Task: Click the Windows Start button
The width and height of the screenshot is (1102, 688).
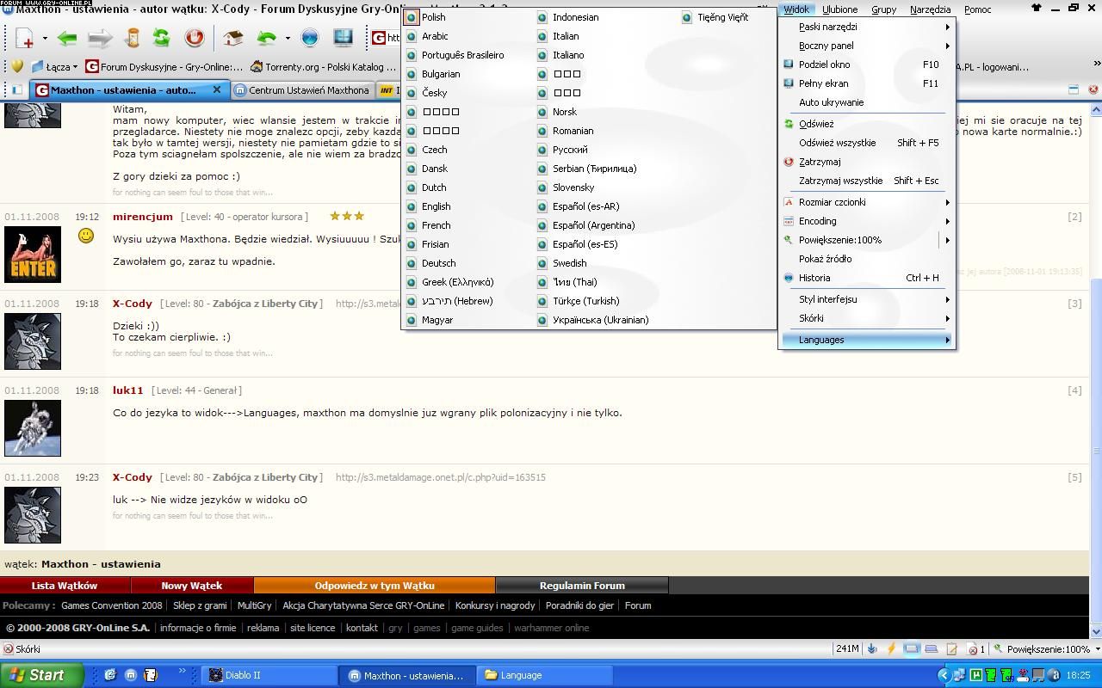Action: pos(42,675)
